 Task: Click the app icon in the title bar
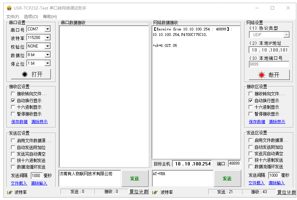(9, 8)
